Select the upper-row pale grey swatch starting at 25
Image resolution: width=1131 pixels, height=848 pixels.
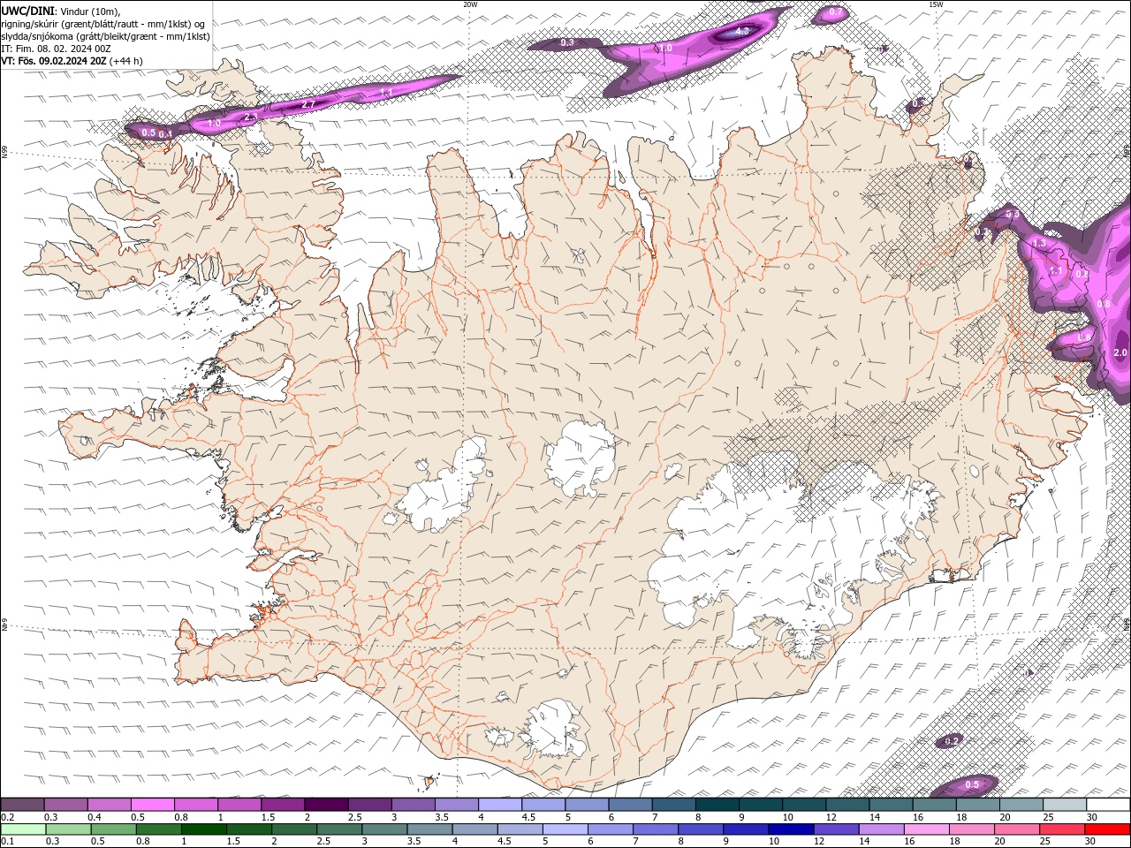[1063, 805]
